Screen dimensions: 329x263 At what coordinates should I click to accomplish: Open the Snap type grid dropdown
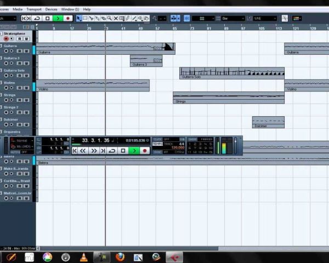203,19
